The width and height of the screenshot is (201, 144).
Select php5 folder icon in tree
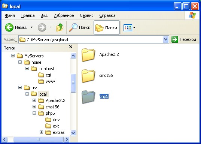point(41,113)
